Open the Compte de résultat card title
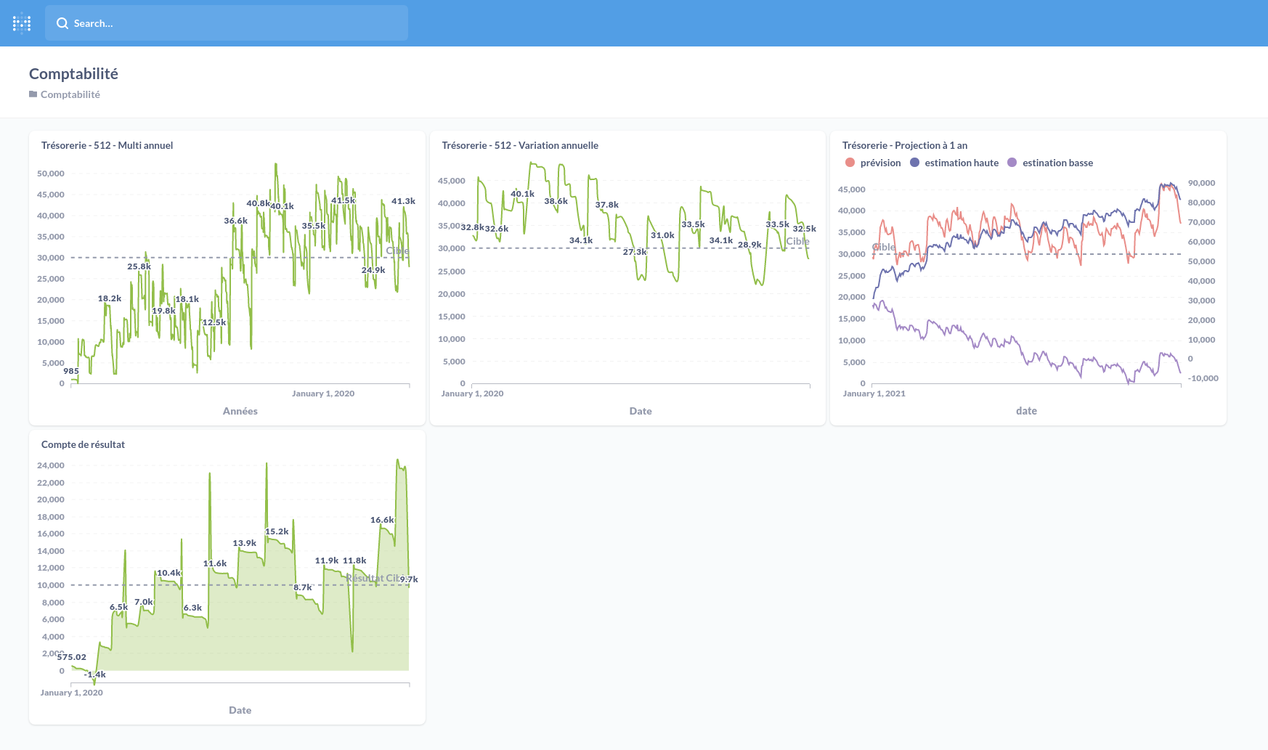The height and width of the screenshot is (750, 1268). click(x=83, y=444)
